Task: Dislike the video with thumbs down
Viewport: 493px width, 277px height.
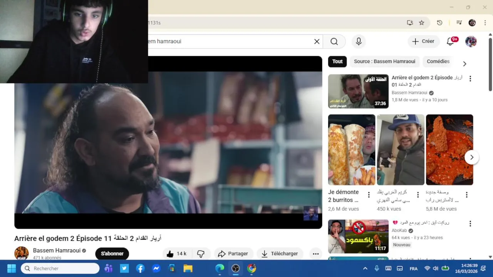Action: (201, 254)
